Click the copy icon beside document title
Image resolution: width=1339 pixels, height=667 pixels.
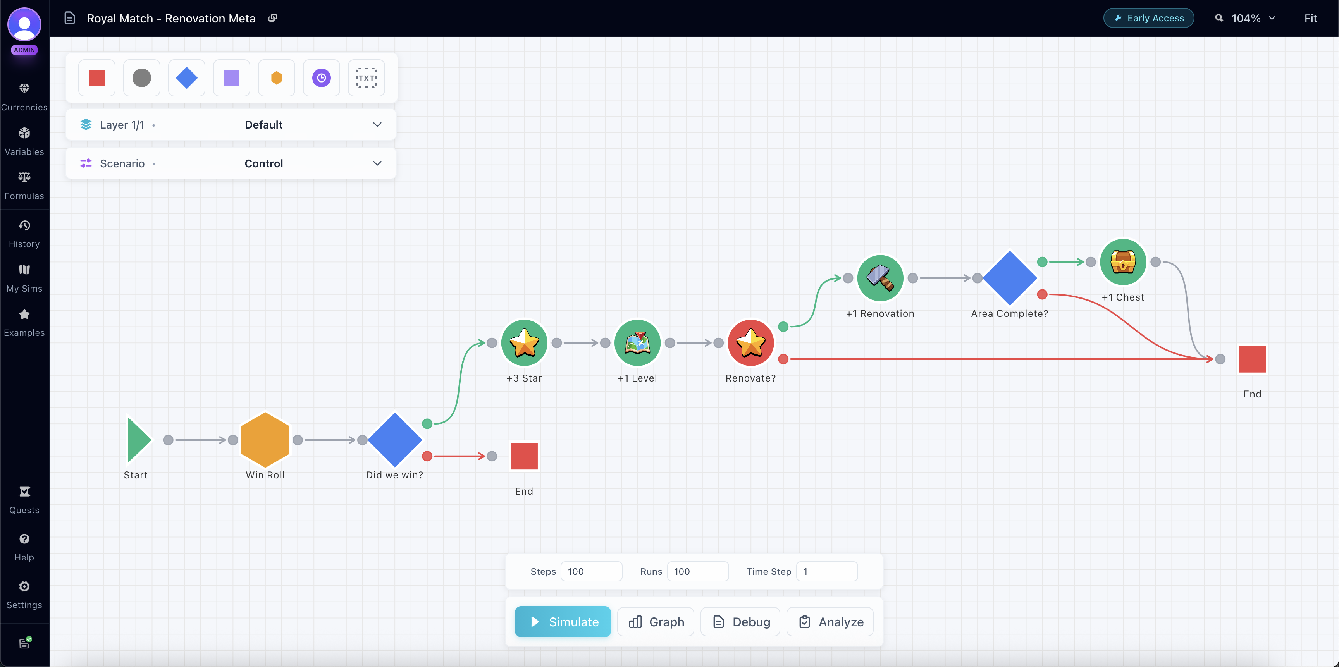tap(273, 18)
